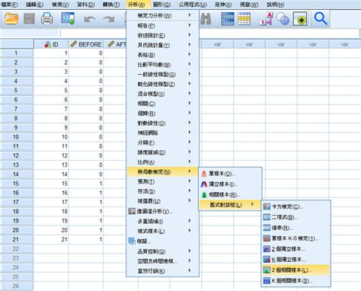Image resolution: width=361 pixels, height=291 pixels.
Task: Choose 2 個相關樣本(L) highlighted entry
Action: (x=296, y=270)
